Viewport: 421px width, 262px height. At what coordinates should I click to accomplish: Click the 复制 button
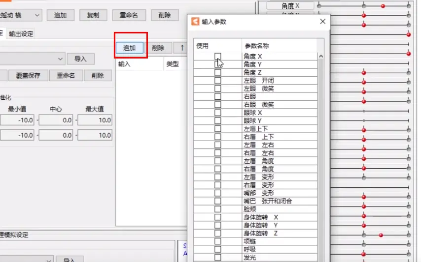click(93, 15)
